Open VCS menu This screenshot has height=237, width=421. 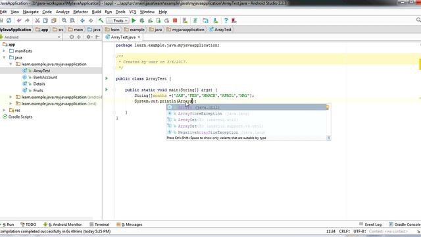pyautogui.click(x=133, y=12)
